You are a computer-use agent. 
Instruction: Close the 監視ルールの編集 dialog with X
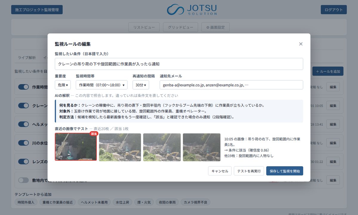[x=301, y=44]
